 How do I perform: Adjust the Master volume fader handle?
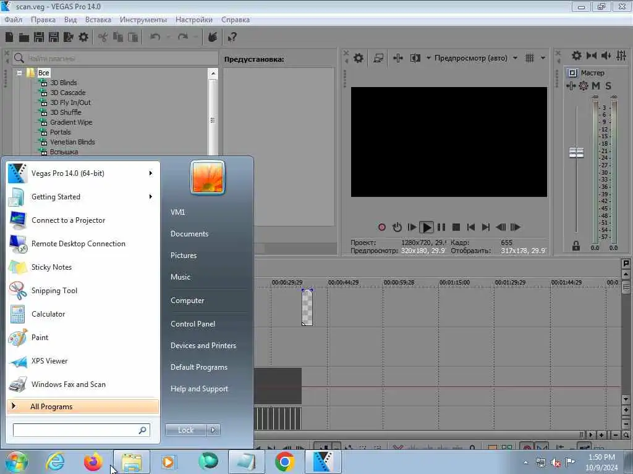(x=576, y=153)
